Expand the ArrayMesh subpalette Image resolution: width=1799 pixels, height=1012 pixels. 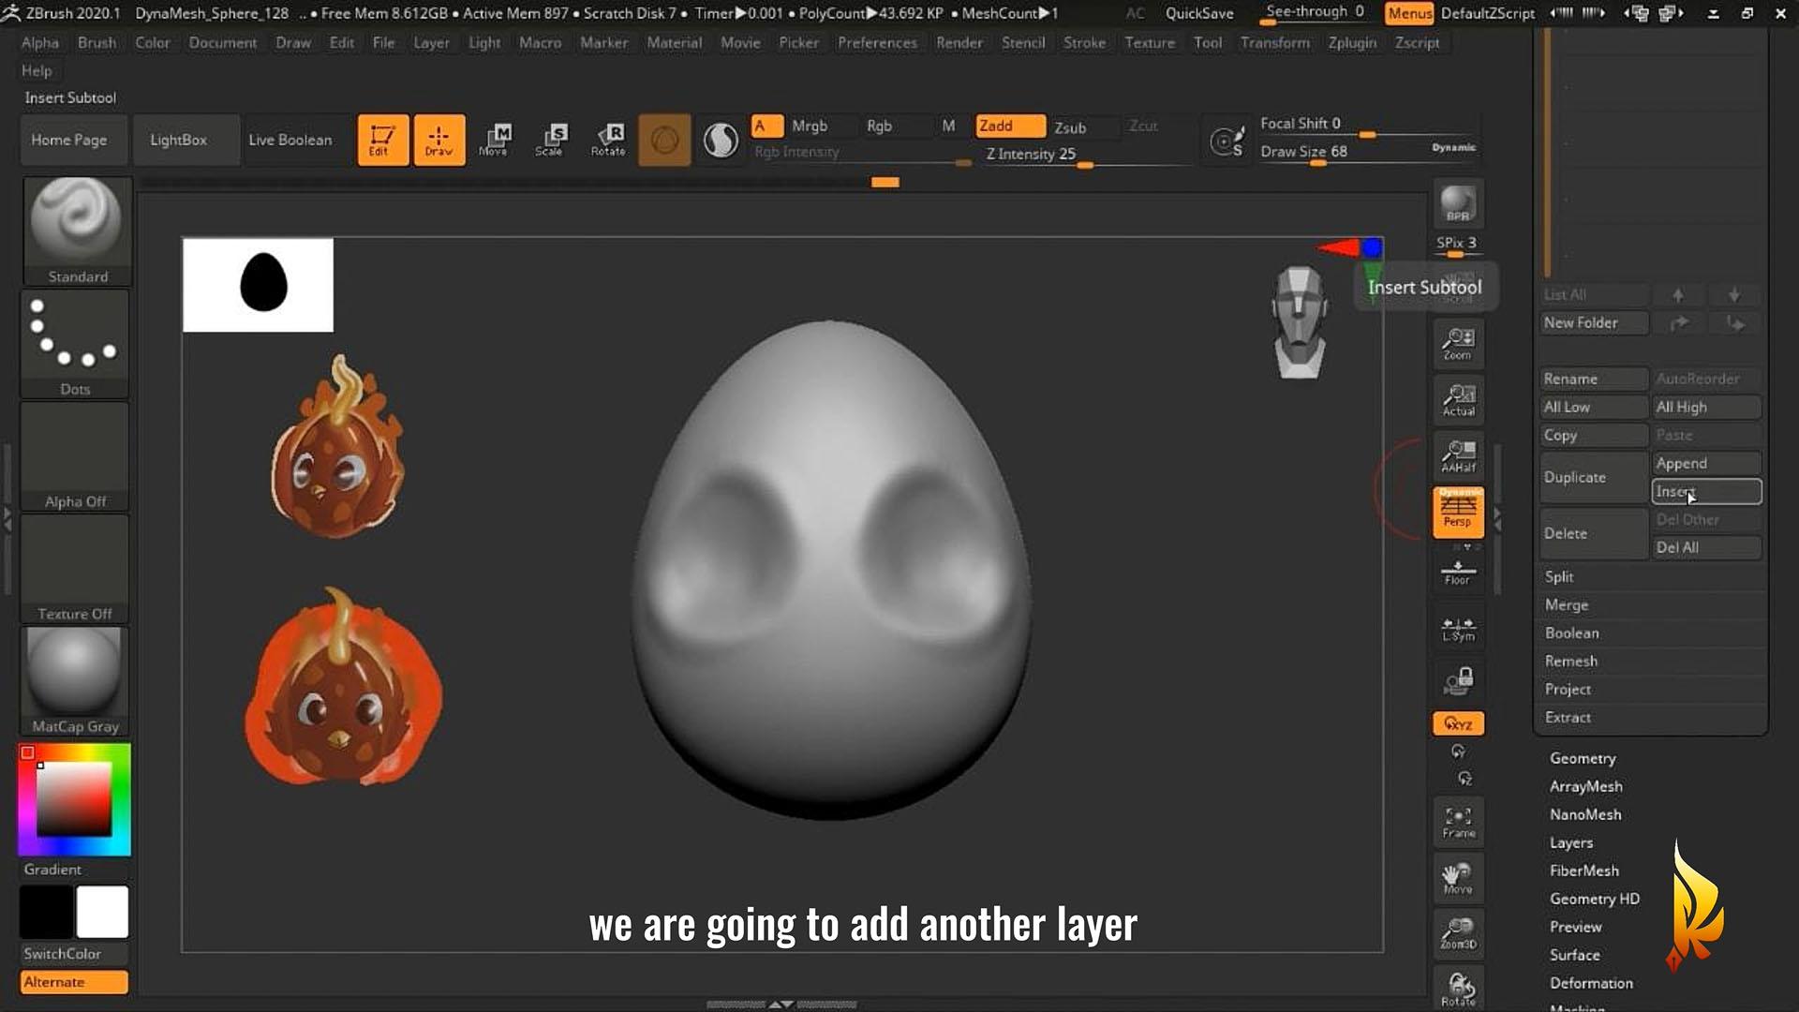(1585, 786)
